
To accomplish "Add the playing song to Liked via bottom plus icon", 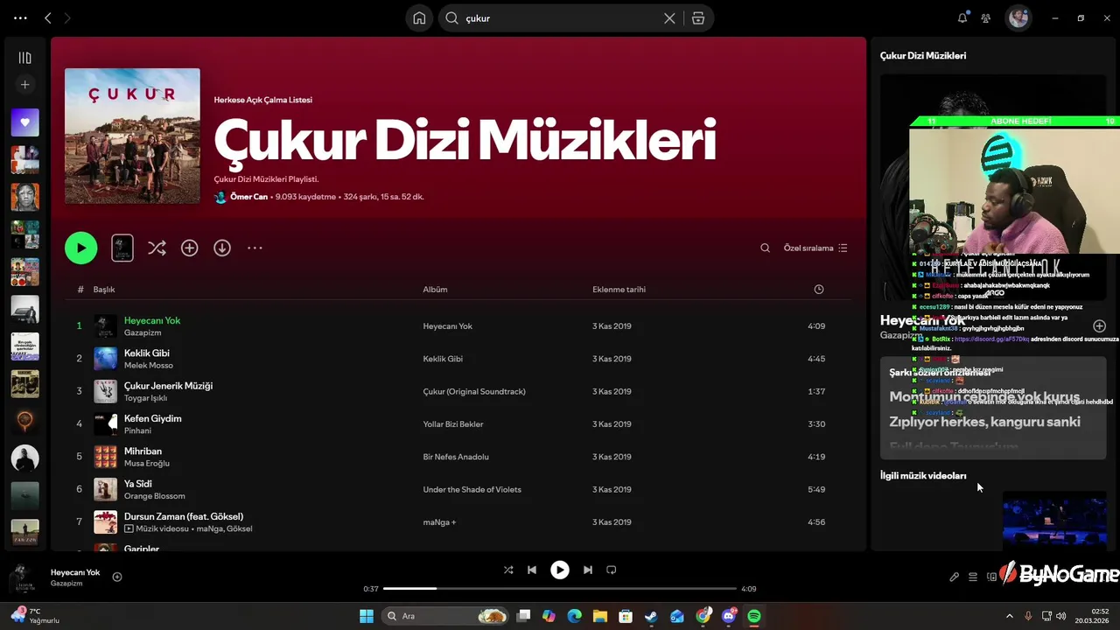I will click(117, 577).
